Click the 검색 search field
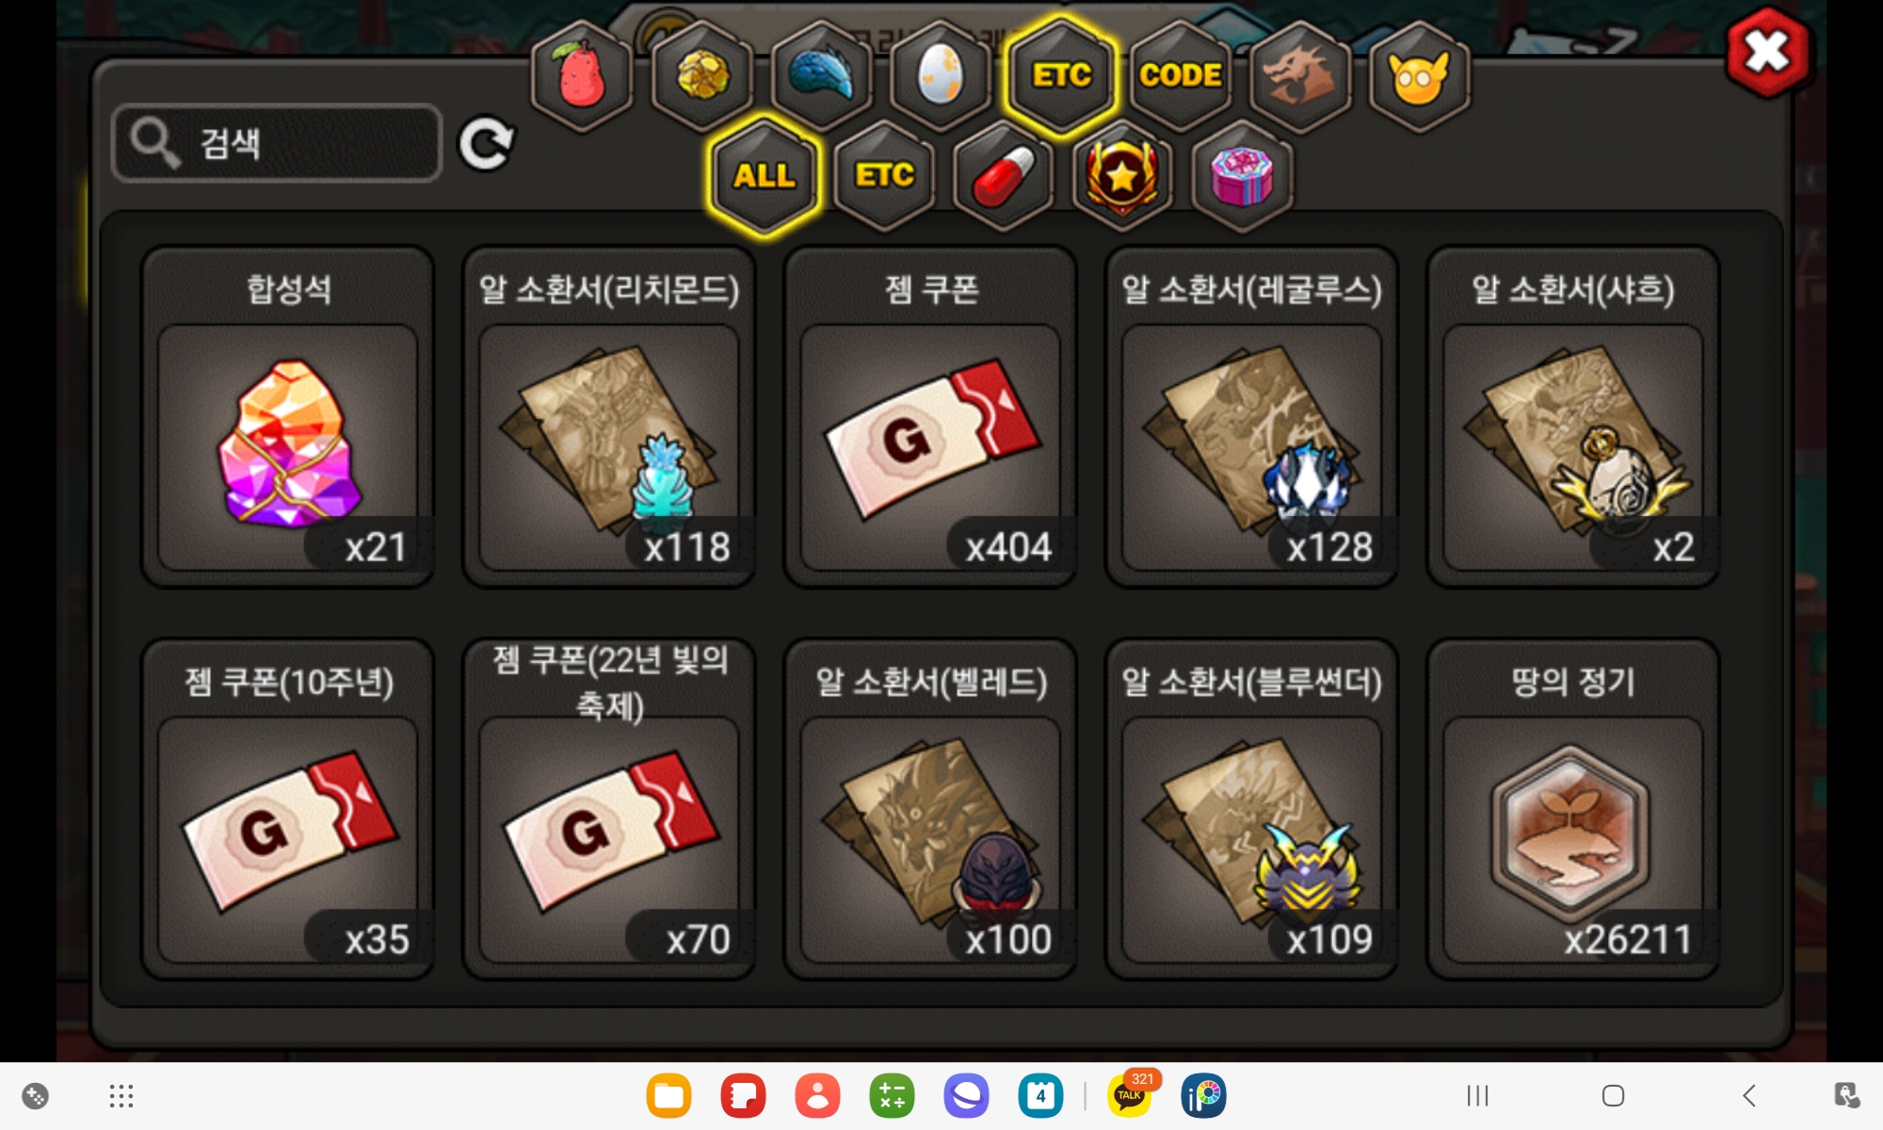 point(277,143)
